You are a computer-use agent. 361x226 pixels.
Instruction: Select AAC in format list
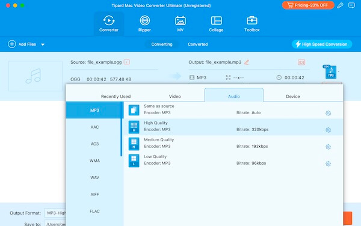(x=94, y=127)
